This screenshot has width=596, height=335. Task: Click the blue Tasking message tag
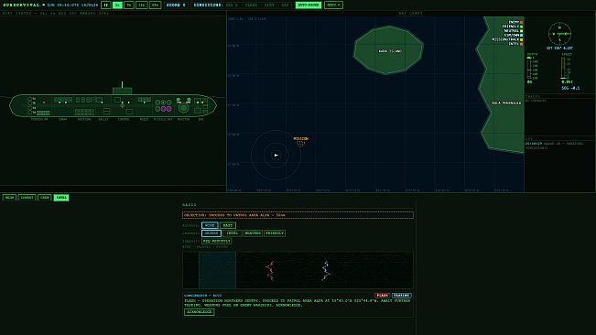click(401, 295)
